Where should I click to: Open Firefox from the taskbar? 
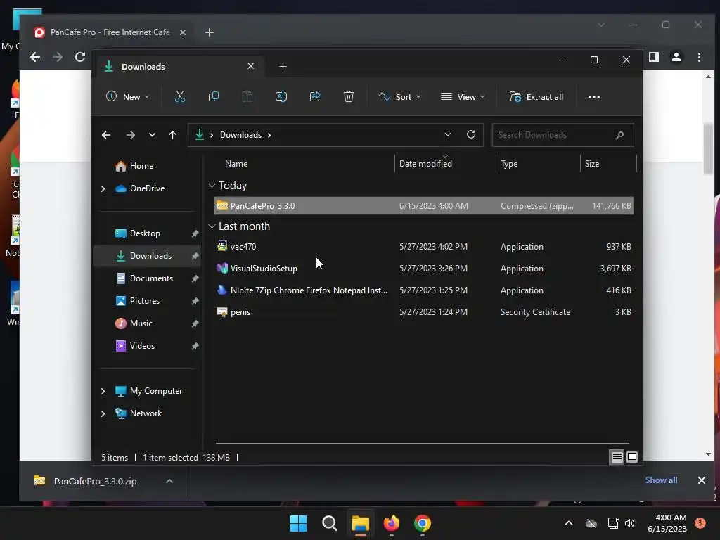(392, 523)
